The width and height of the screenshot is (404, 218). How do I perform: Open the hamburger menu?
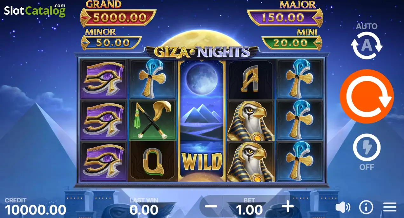coord(390,207)
